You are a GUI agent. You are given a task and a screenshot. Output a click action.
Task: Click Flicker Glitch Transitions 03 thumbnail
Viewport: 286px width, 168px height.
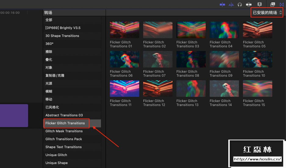[191, 30]
